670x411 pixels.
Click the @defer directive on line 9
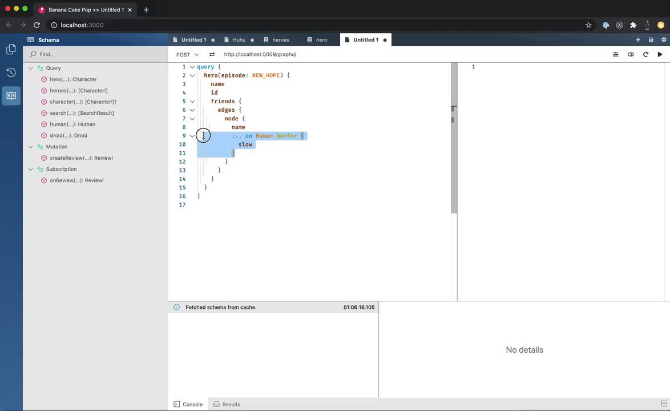(x=286, y=136)
